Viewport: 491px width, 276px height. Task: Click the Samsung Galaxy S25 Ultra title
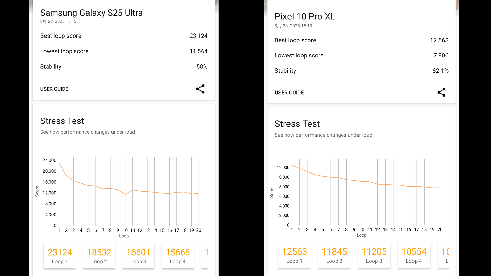coord(91,13)
